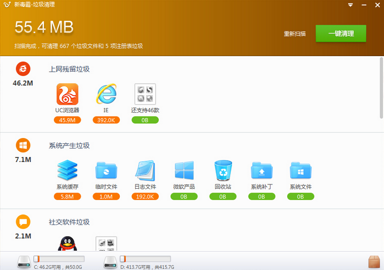384x270 pixels.
Task: Toggle the 45.9M size badge under UC浏览器
Action: tap(67, 120)
